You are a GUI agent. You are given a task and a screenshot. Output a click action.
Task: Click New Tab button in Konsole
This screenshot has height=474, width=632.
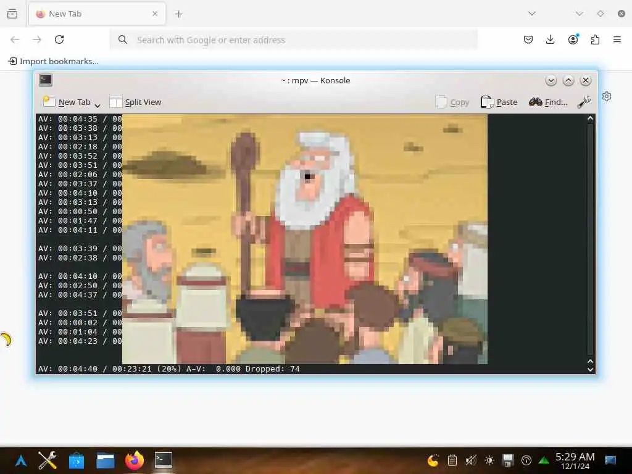(x=67, y=102)
